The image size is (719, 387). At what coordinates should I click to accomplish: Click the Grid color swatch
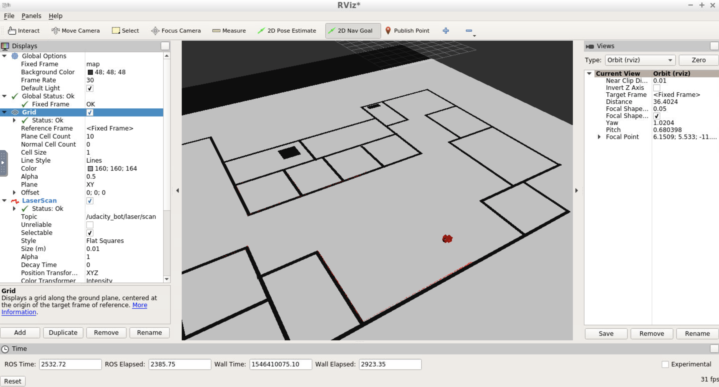[90, 168]
